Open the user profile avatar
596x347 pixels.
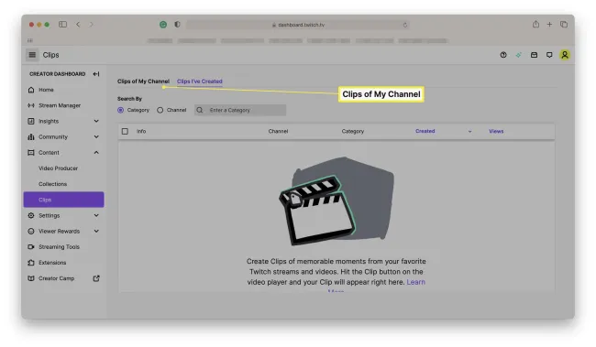tap(565, 55)
